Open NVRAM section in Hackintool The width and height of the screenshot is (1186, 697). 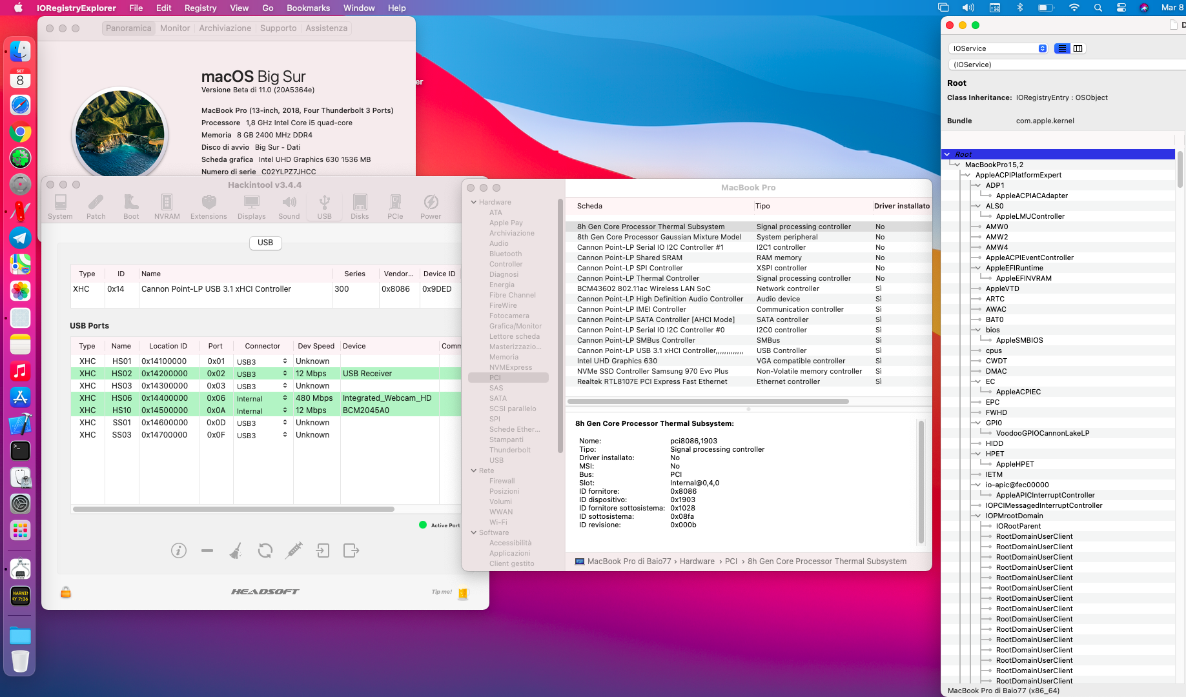pyautogui.click(x=167, y=207)
